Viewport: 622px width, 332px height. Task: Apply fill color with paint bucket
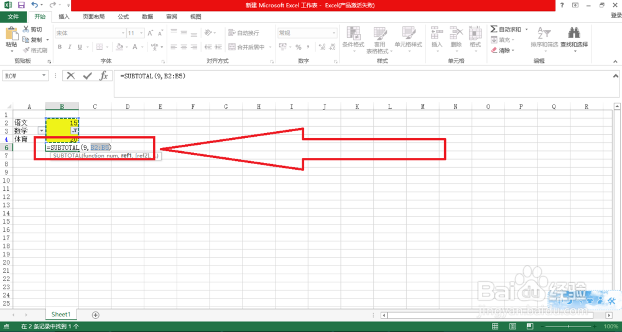[x=119, y=47]
